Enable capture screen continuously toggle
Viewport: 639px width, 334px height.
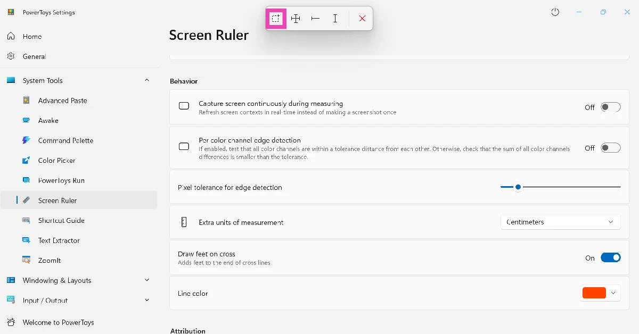(611, 107)
